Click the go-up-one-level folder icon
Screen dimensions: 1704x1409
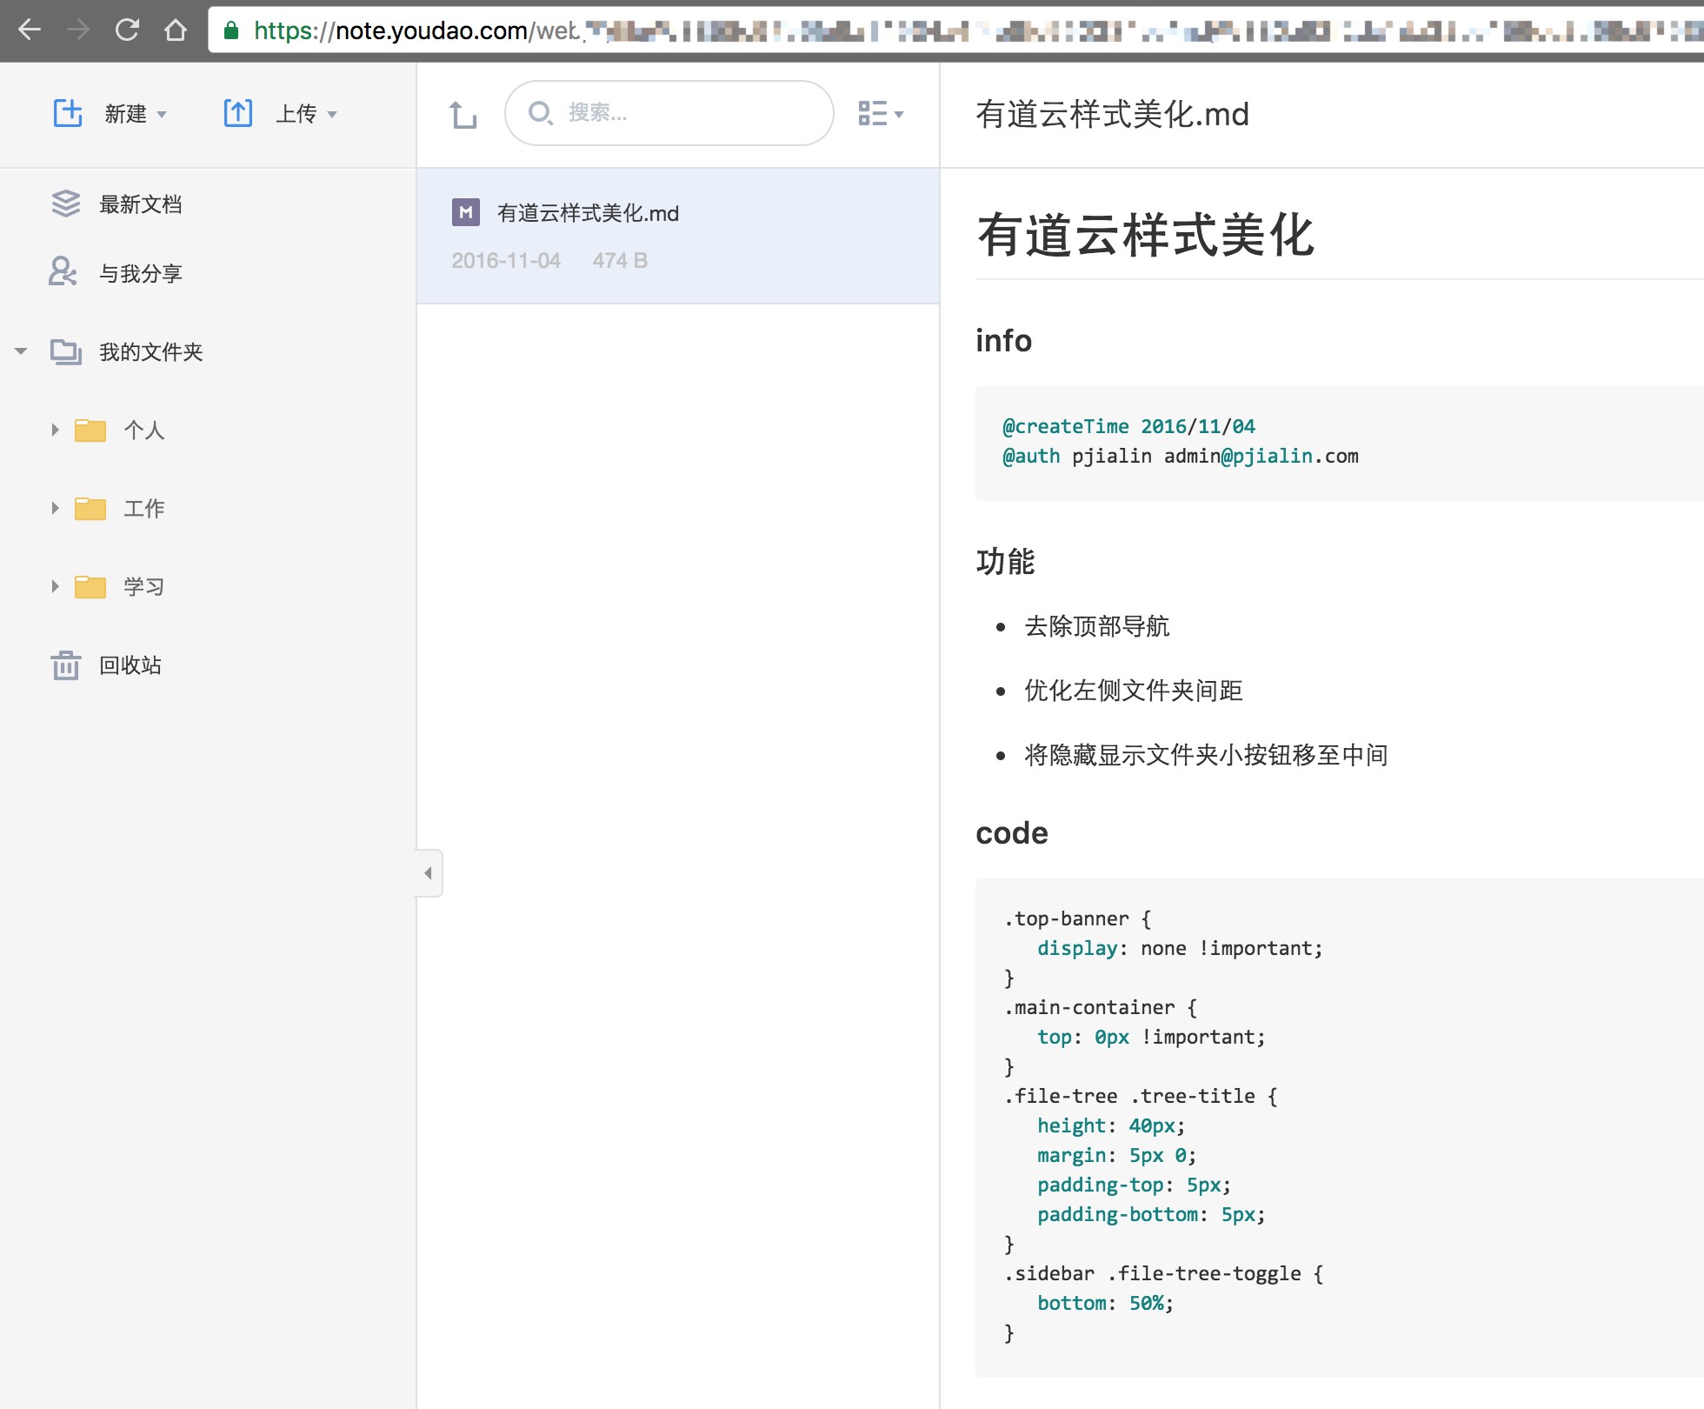click(x=463, y=114)
